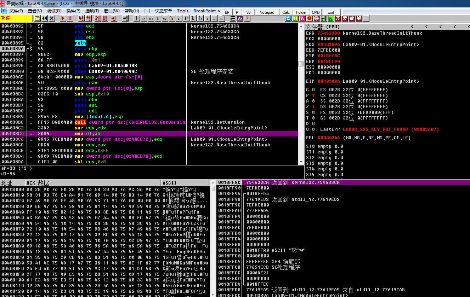Click the ASCII column header in dump pane
470x297 pixels.
click(185, 183)
